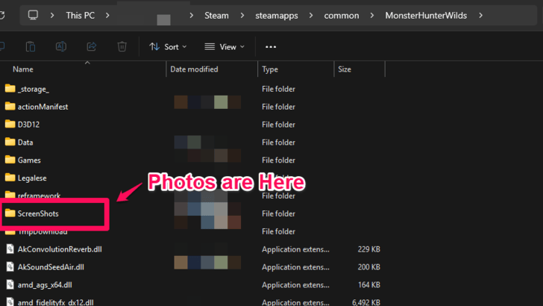Screen dimensions: 543x306
Task: Click the monitor icon in the address bar
Action: coord(33,15)
